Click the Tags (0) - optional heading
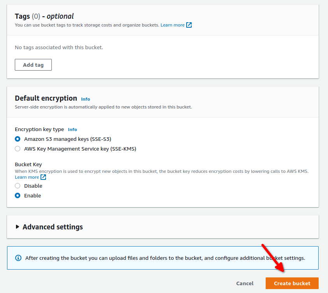The image size is (328, 293). point(43,16)
